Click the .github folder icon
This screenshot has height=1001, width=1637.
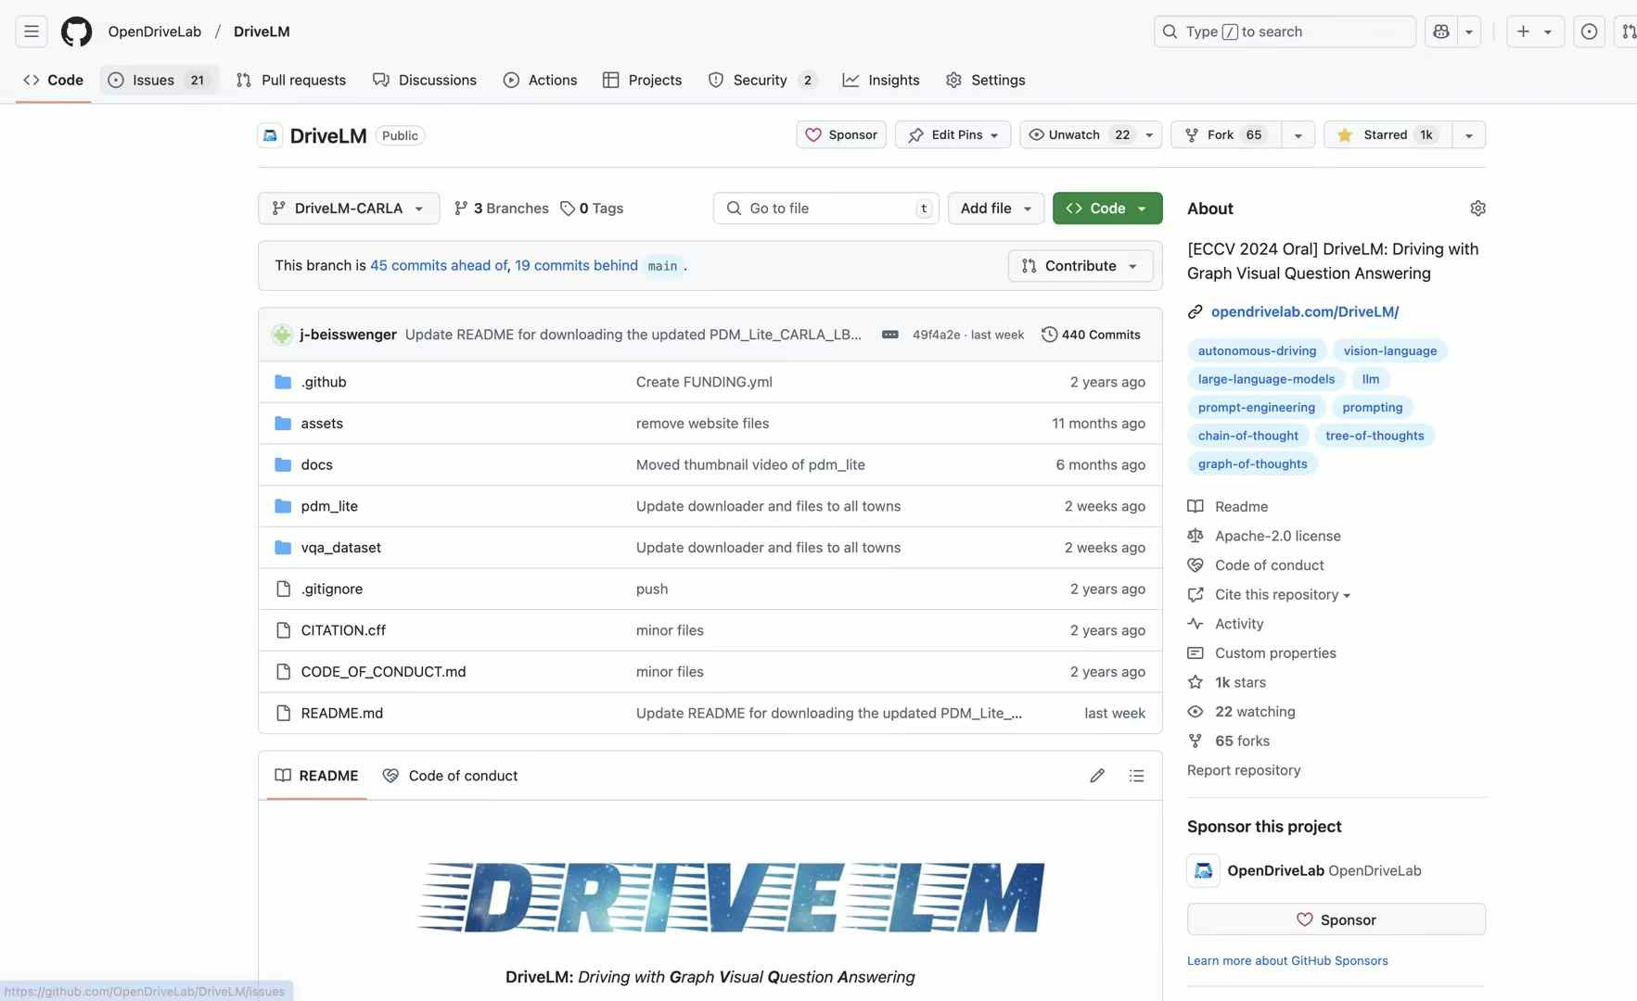pyautogui.click(x=283, y=382)
